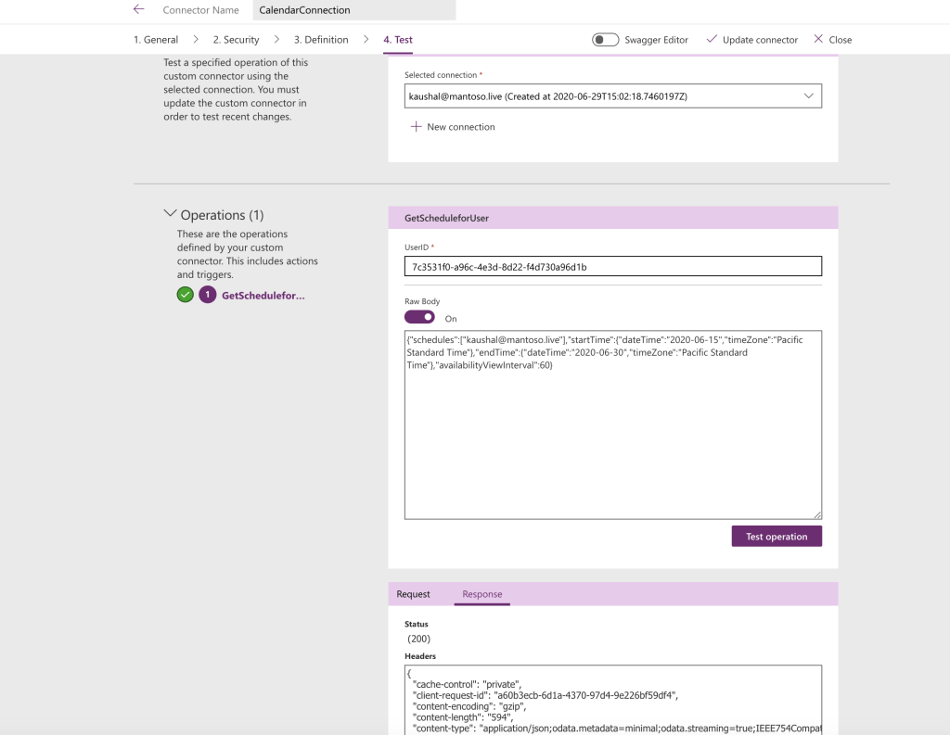Click the back arrow icon
Viewport: 950px width, 735px height.
[139, 9]
